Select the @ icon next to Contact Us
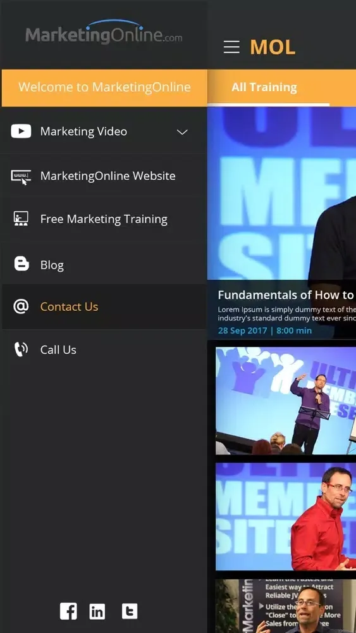This screenshot has width=356, height=633. 21,306
